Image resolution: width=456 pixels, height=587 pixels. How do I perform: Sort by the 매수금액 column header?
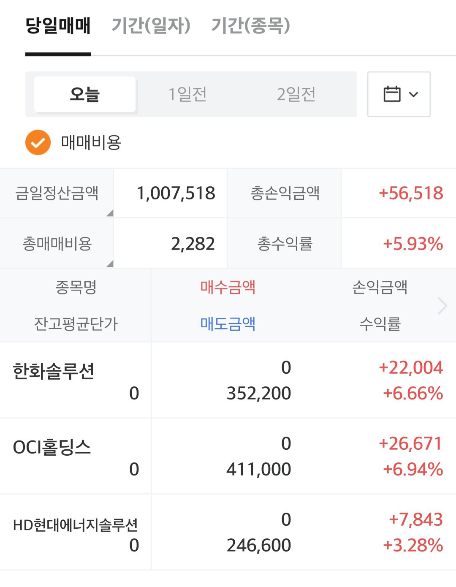point(228,287)
